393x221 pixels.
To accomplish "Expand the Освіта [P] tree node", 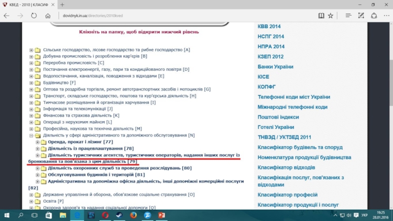I will [x=31, y=201].
